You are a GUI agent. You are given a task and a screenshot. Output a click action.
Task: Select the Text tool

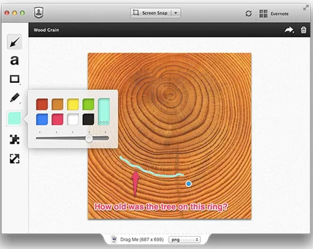tap(14, 60)
